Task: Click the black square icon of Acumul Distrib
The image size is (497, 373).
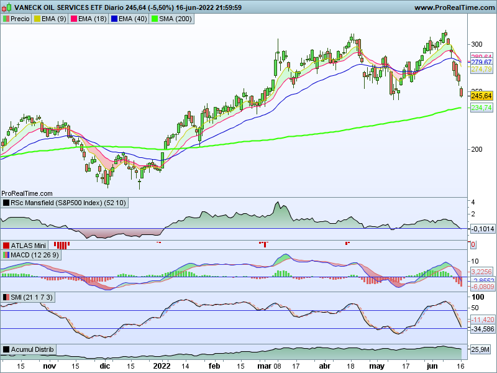Action: [x=6, y=349]
